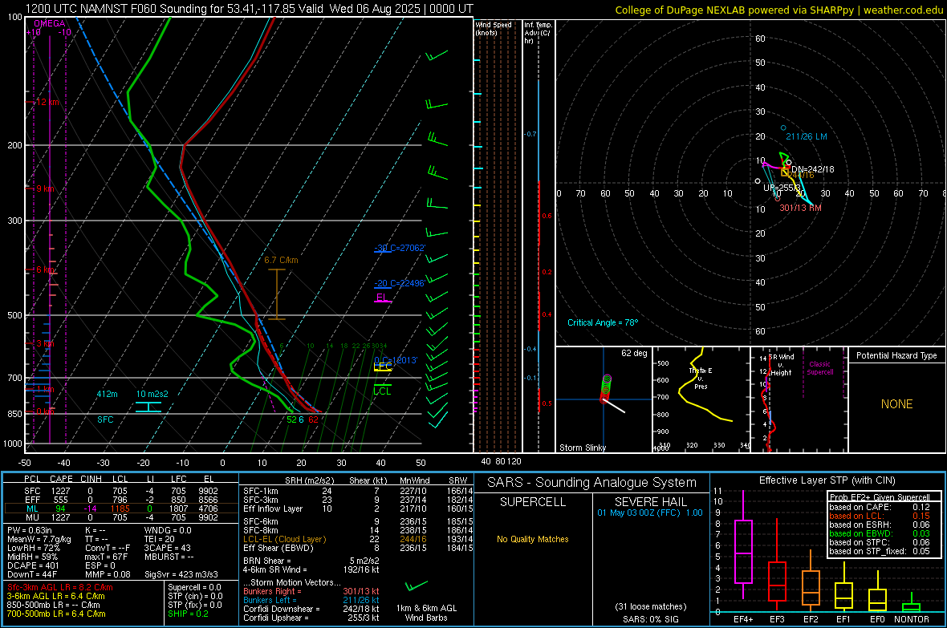Click the Potential Hazard Type header
Image resolution: width=947 pixels, height=628 pixels.
point(896,355)
